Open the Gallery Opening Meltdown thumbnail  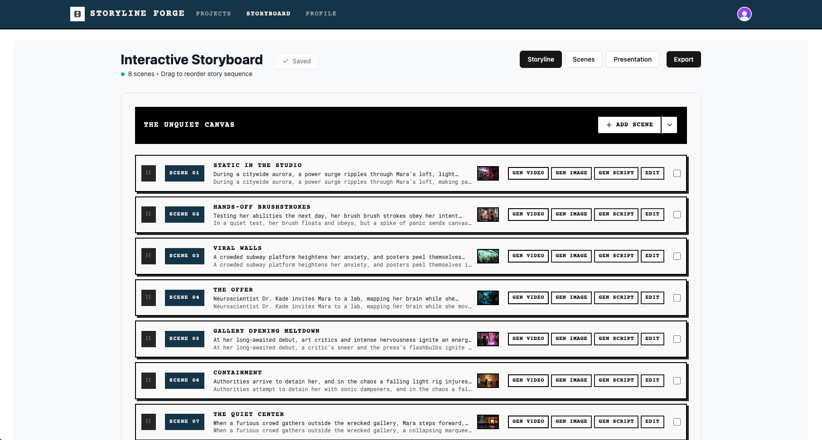click(x=488, y=339)
